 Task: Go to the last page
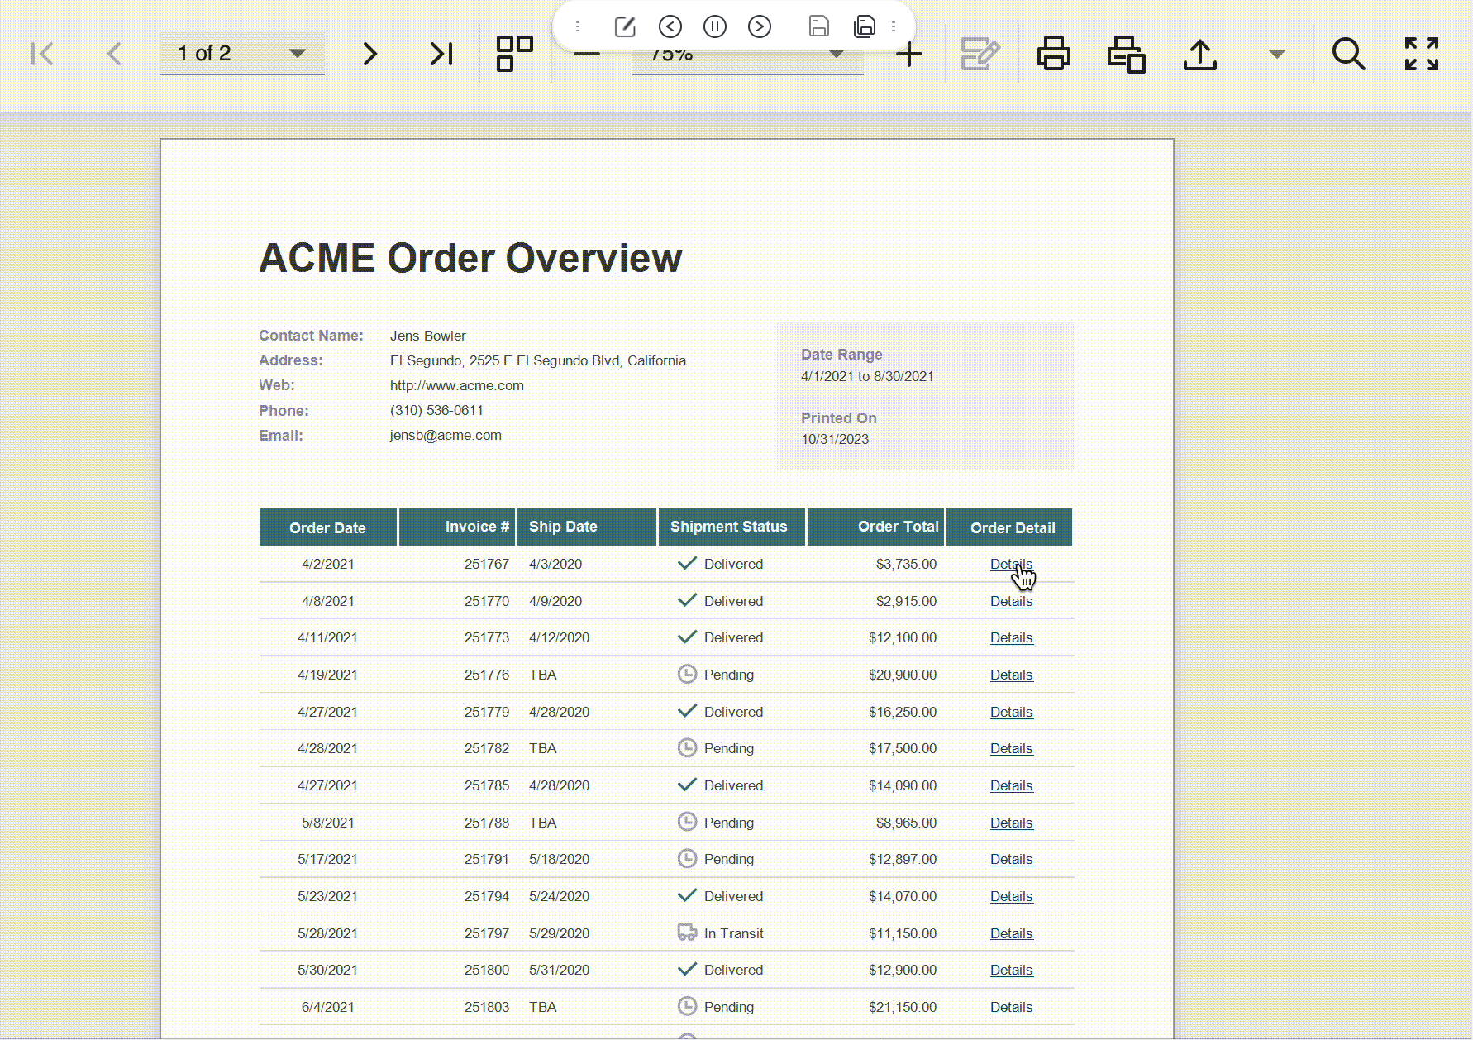[441, 55]
